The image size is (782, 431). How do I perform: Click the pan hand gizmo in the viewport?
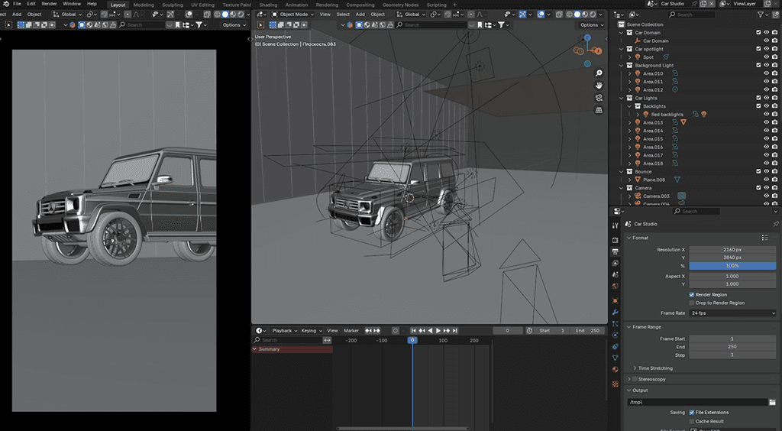click(x=599, y=86)
